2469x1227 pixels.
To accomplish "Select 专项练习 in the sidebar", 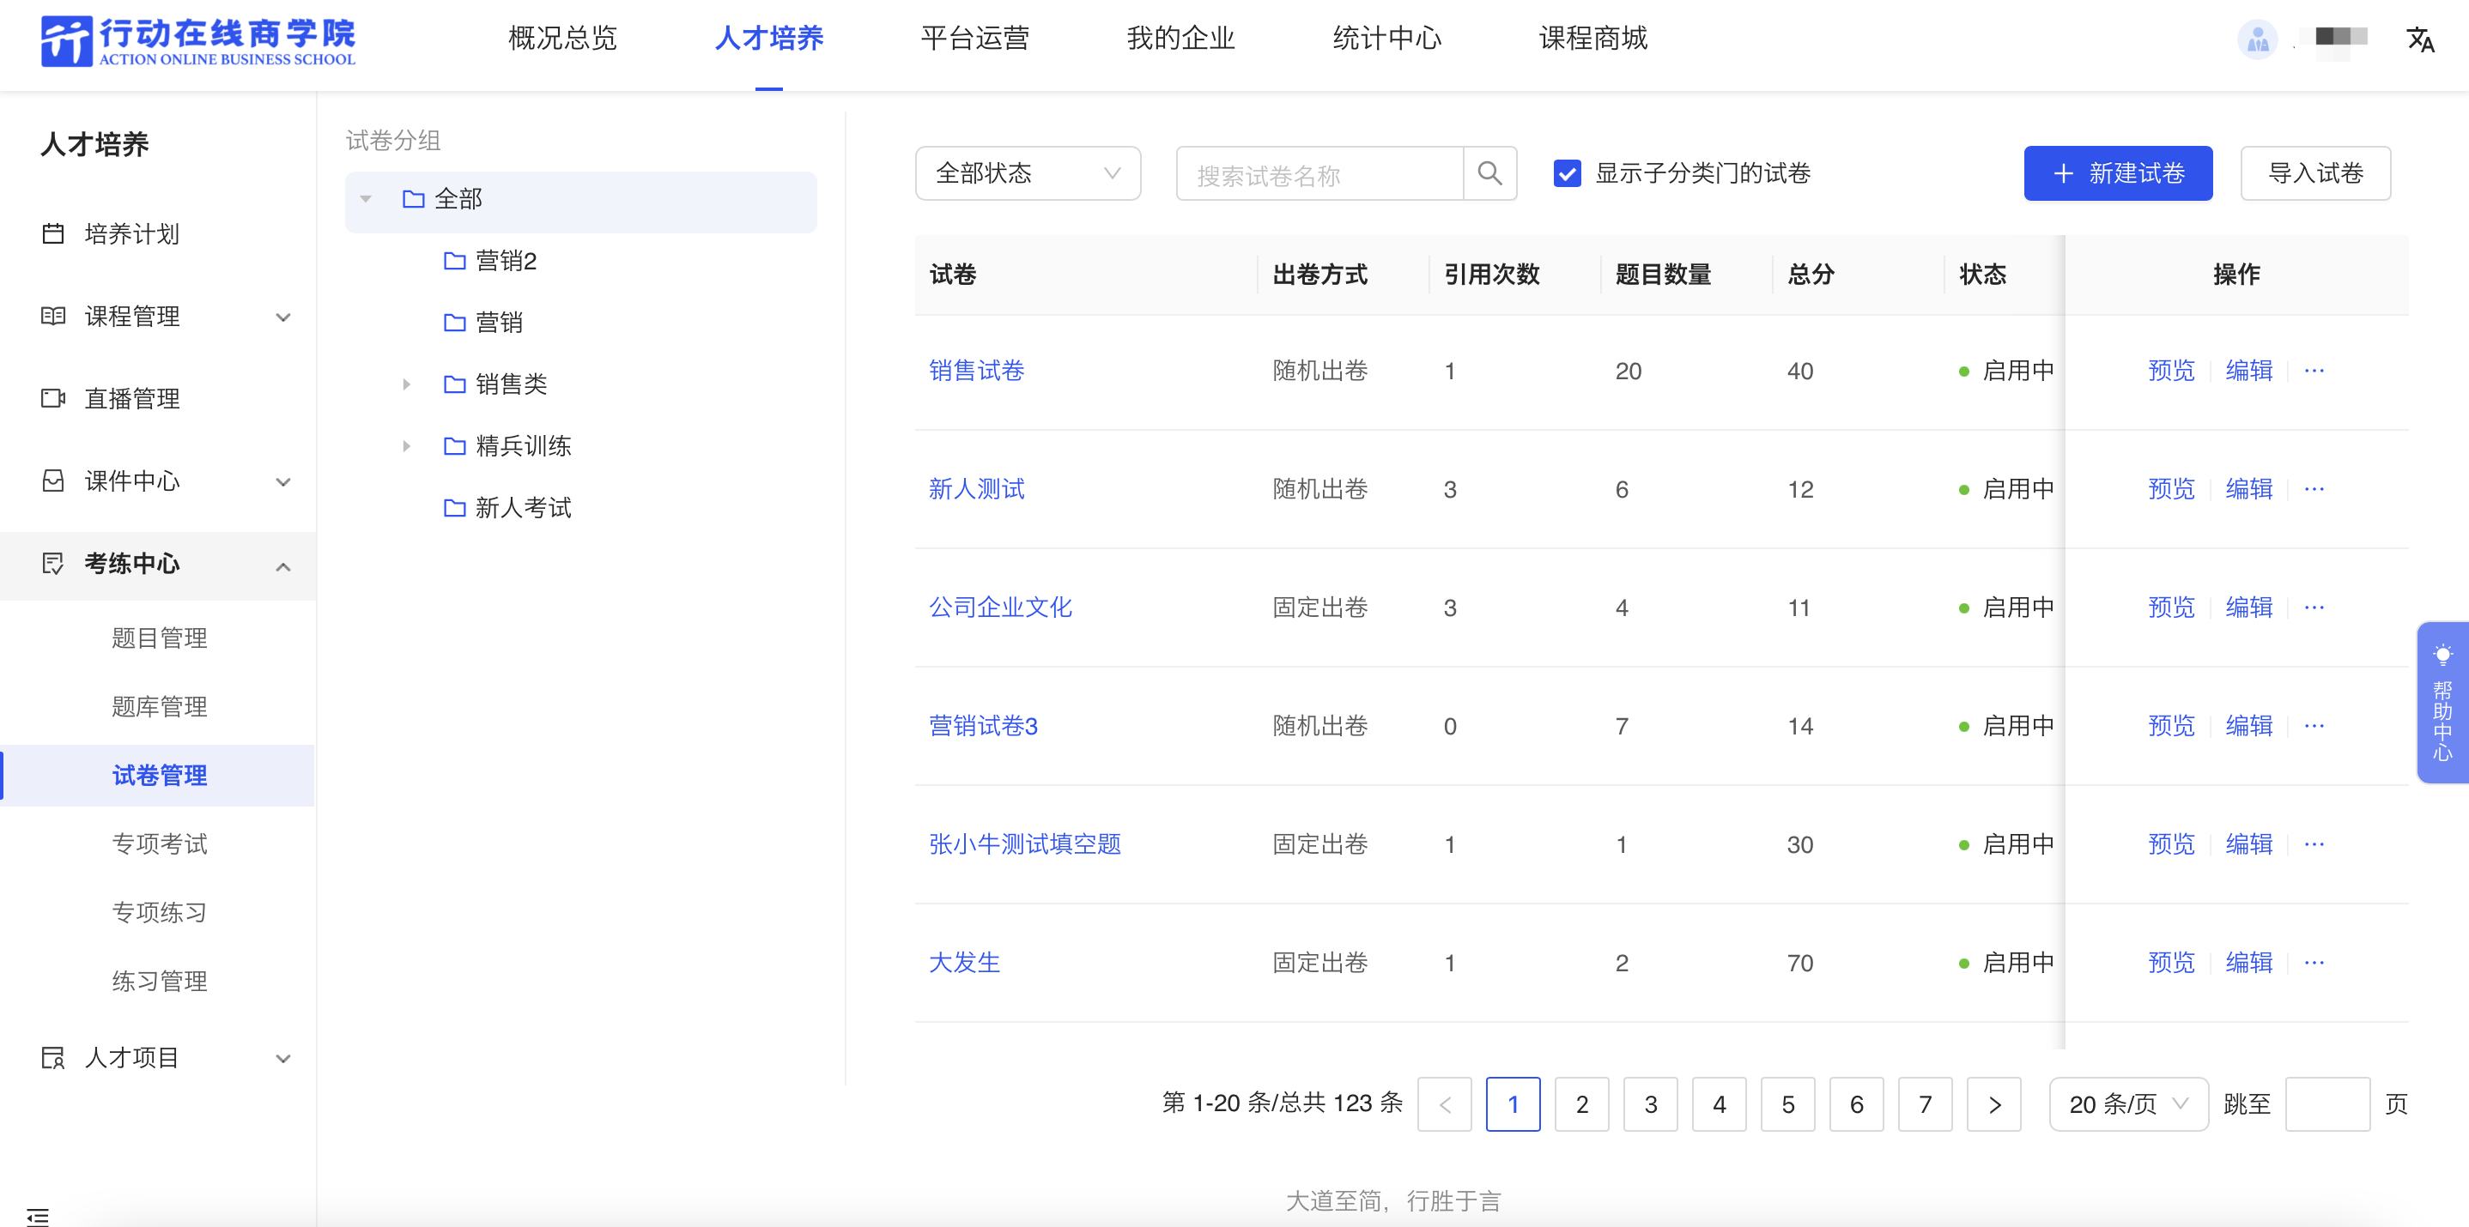I will (x=159, y=913).
